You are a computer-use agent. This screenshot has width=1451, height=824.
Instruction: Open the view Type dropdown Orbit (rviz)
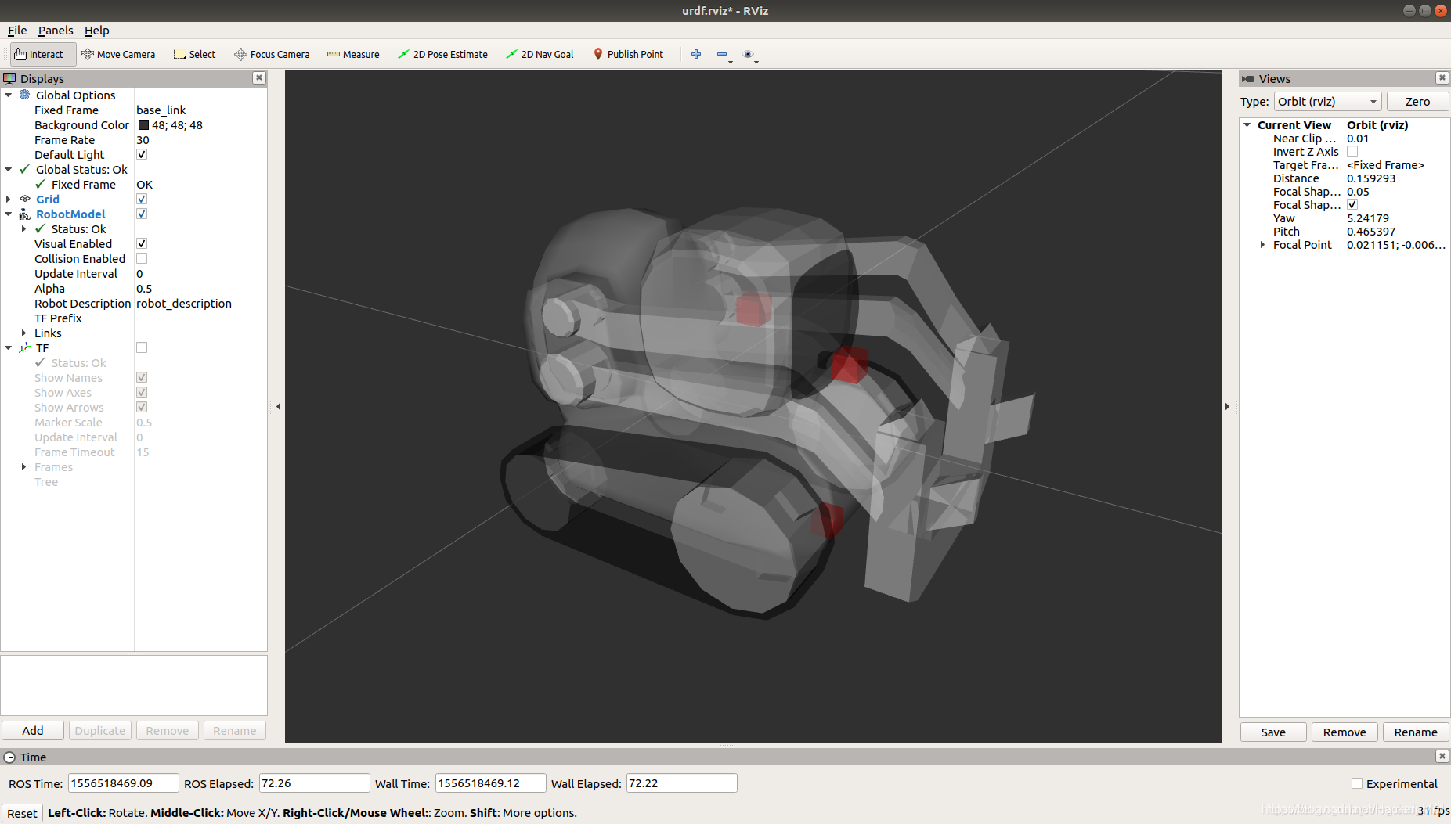click(1327, 102)
